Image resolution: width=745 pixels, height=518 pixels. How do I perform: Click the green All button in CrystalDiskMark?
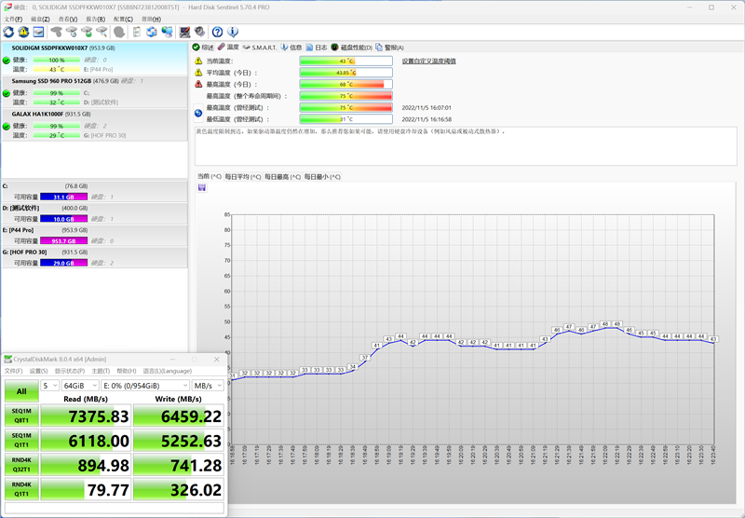point(21,392)
